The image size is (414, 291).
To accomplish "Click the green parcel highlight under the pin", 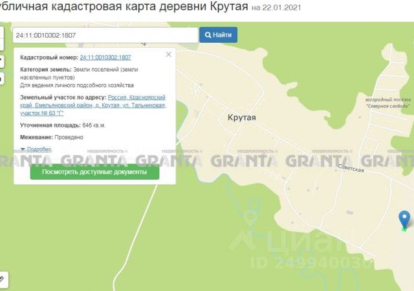I will point(404,228).
